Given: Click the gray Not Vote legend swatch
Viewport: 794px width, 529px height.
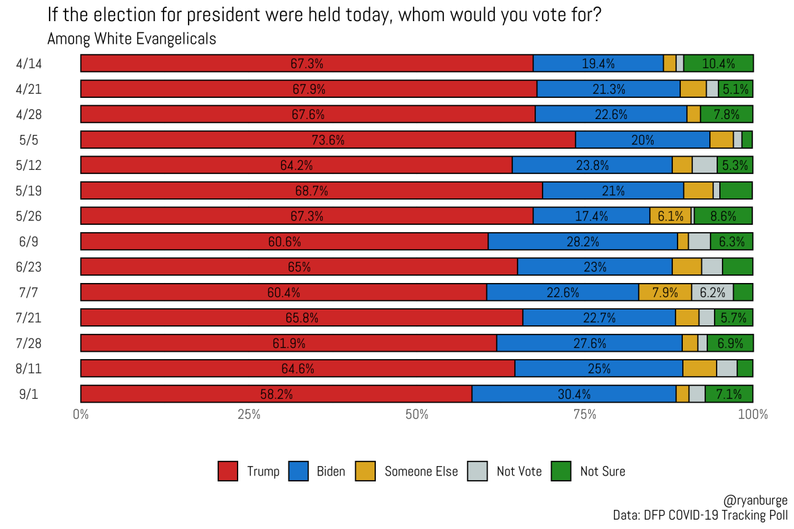Looking at the screenshot, I should click(478, 471).
